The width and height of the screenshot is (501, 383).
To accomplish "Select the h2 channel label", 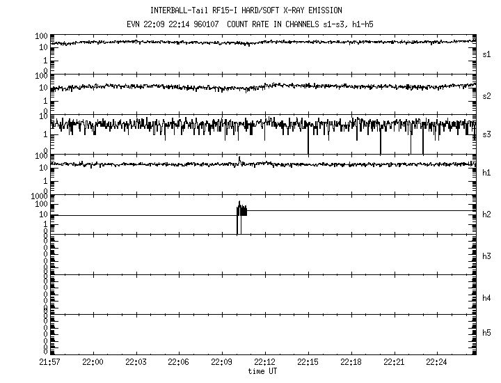I will [x=487, y=214].
